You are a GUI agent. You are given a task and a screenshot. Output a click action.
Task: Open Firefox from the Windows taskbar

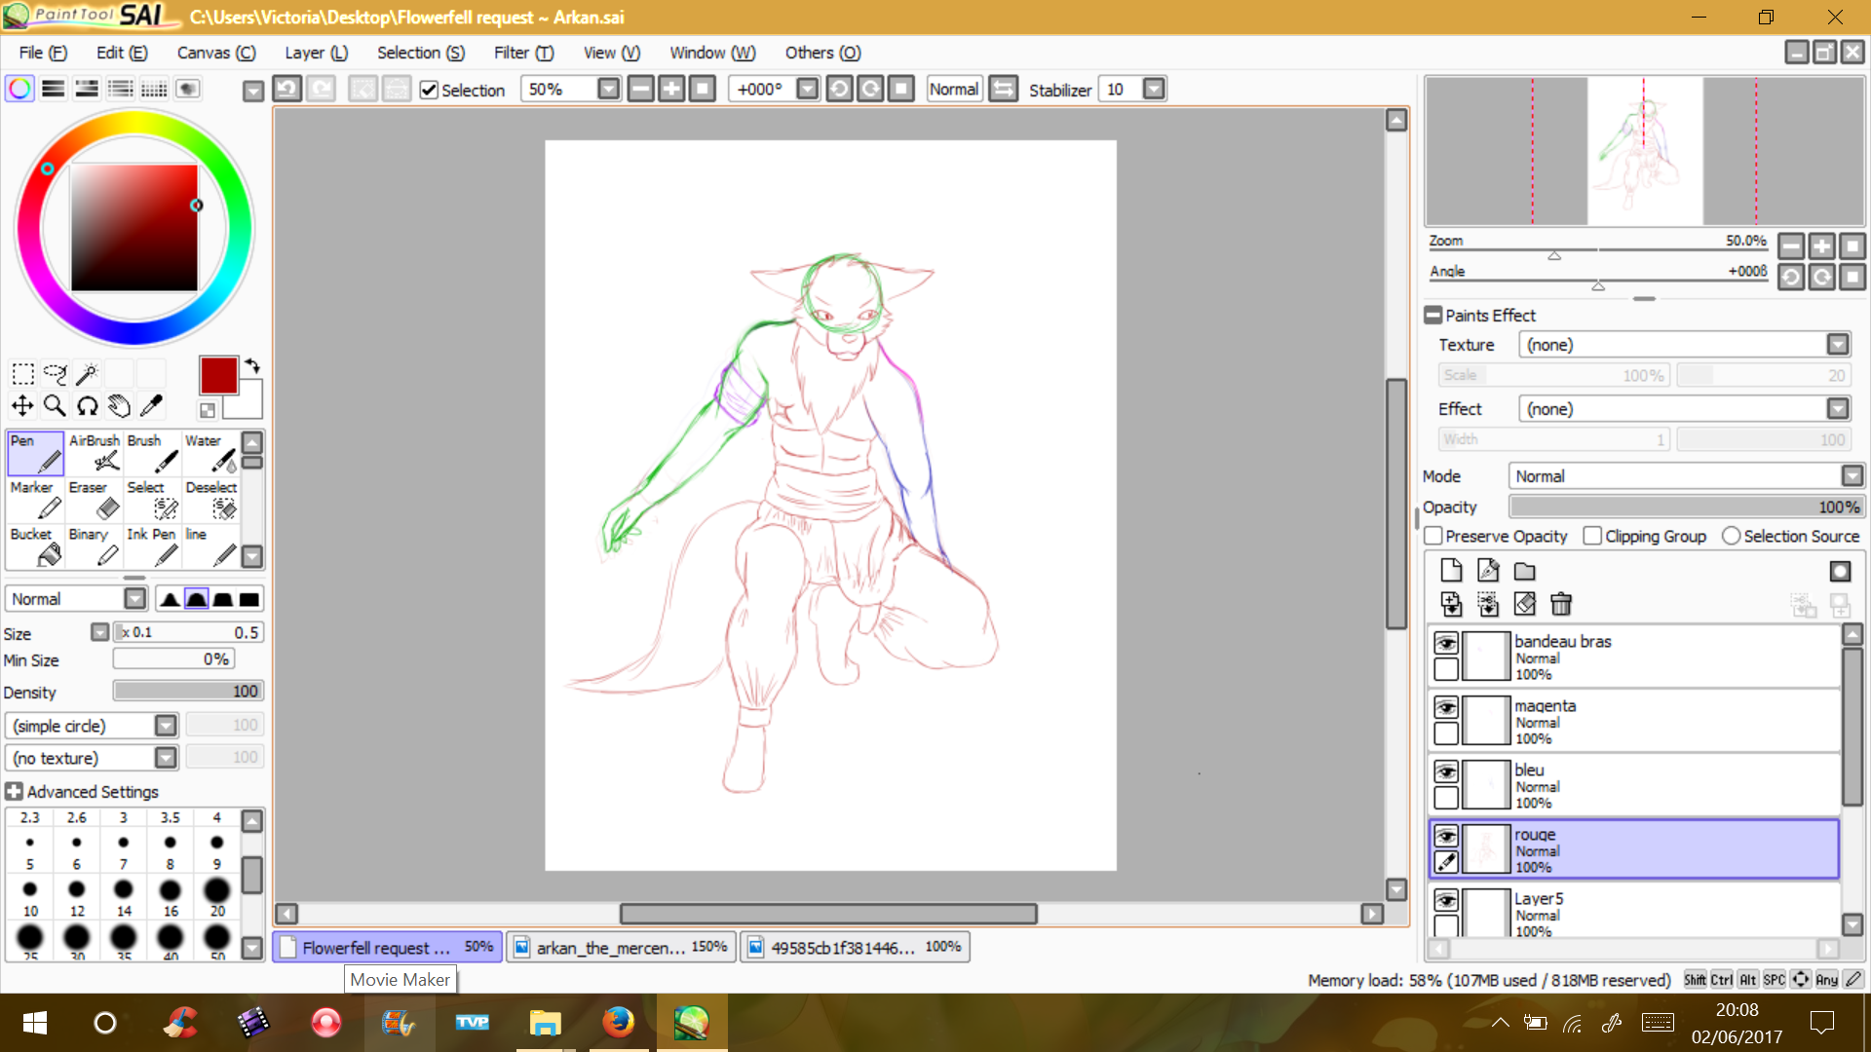617,1022
